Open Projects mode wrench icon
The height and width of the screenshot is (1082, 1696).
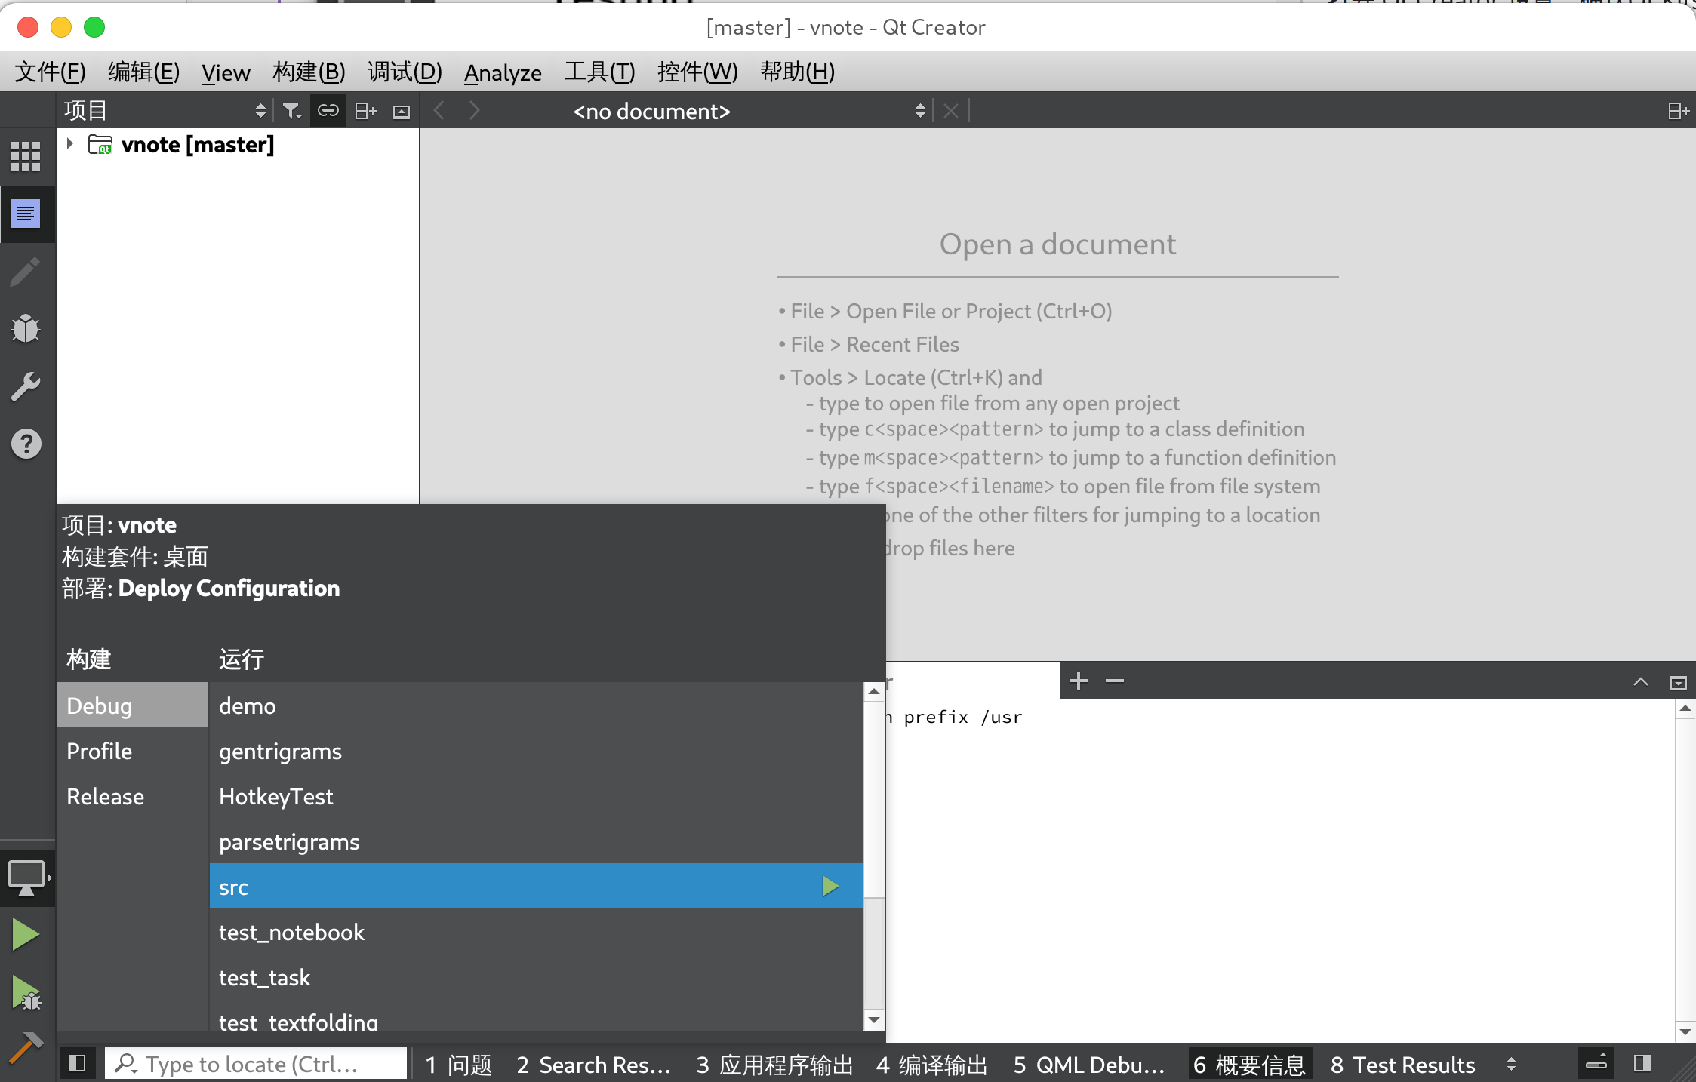click(26, 386)
